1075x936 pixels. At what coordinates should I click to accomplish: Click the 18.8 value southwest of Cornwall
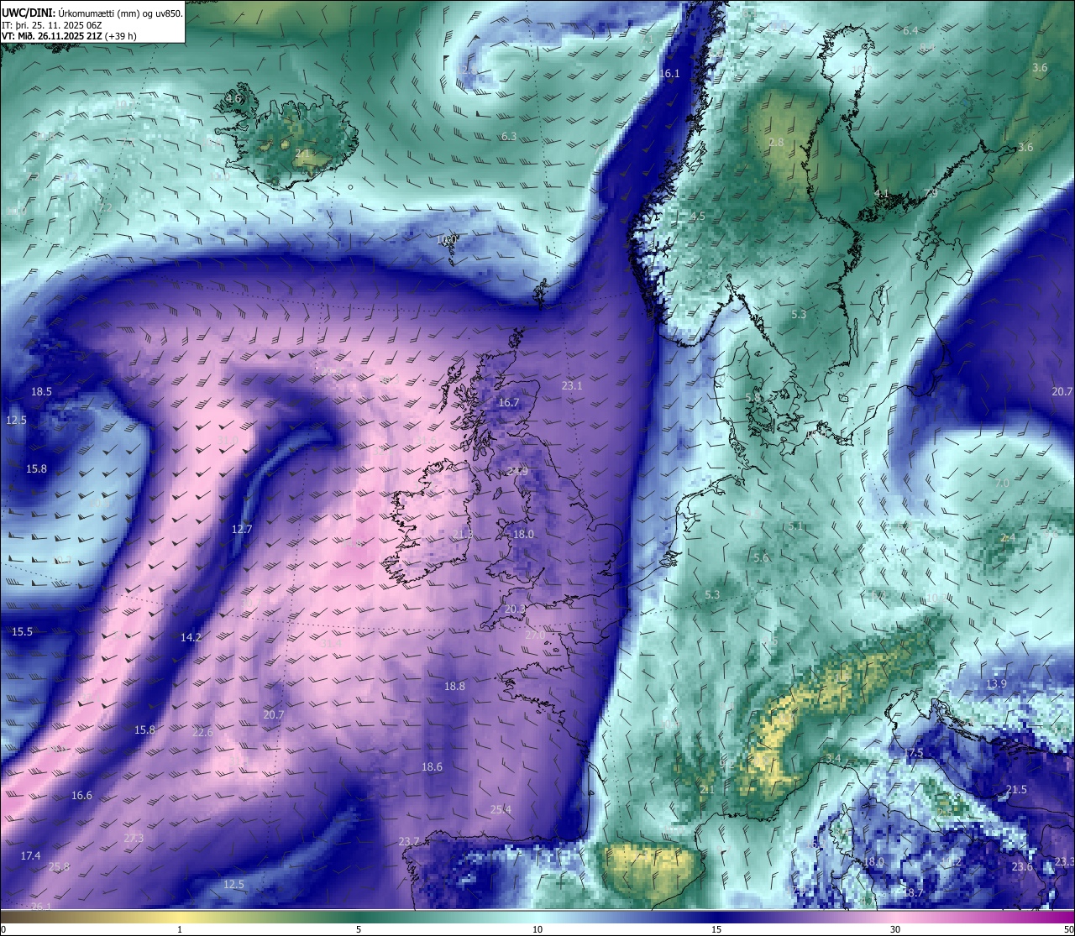click(x=454, y=686)
